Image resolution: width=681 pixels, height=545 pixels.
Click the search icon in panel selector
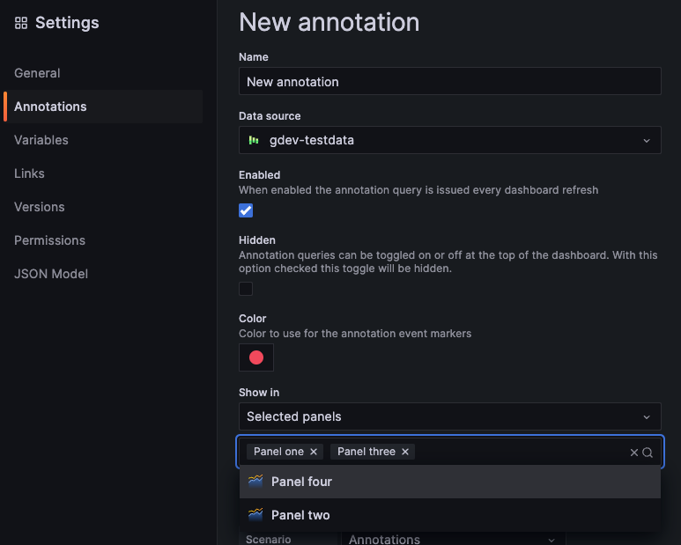click(x=648, y=453)
